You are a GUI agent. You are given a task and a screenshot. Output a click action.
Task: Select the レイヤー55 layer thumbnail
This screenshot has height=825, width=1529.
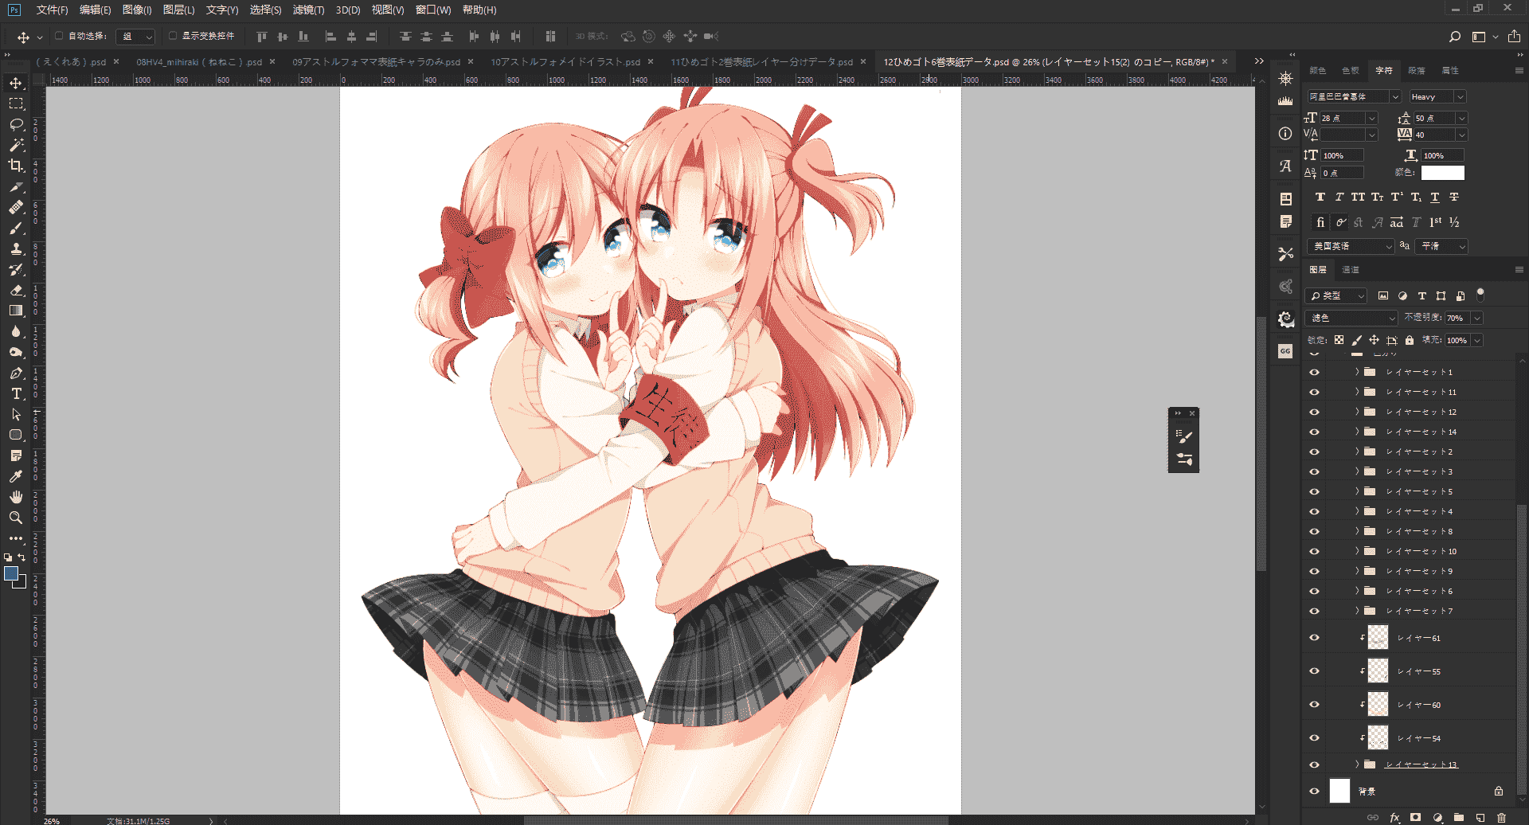1378,671
